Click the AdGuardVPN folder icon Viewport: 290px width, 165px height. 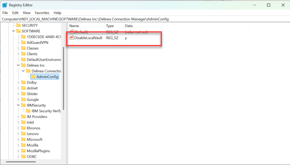(23, 43)
